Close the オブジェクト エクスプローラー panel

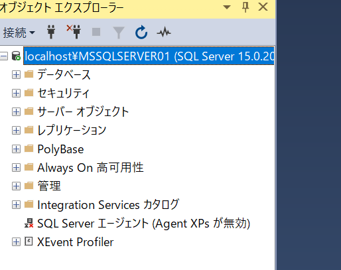[x=263, y=7]
